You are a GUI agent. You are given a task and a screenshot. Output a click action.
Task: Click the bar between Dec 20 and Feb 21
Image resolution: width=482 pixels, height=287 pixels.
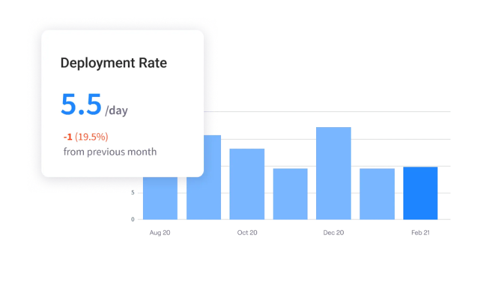377,193
